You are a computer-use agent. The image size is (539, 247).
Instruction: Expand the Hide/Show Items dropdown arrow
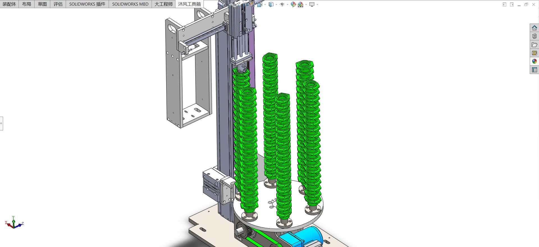point(287,4)
